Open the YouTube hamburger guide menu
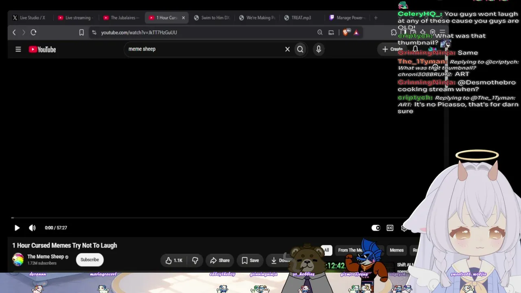 coord(18,49)
